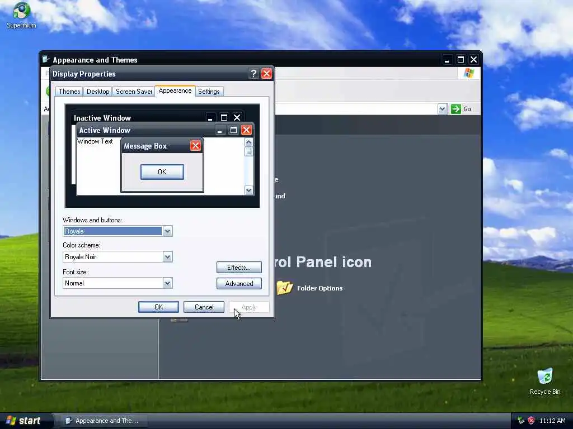Viewport: 573px width, 429px height.
Task: Confirm with the OK button in Display Properties
Action: [x=158, y=307]
